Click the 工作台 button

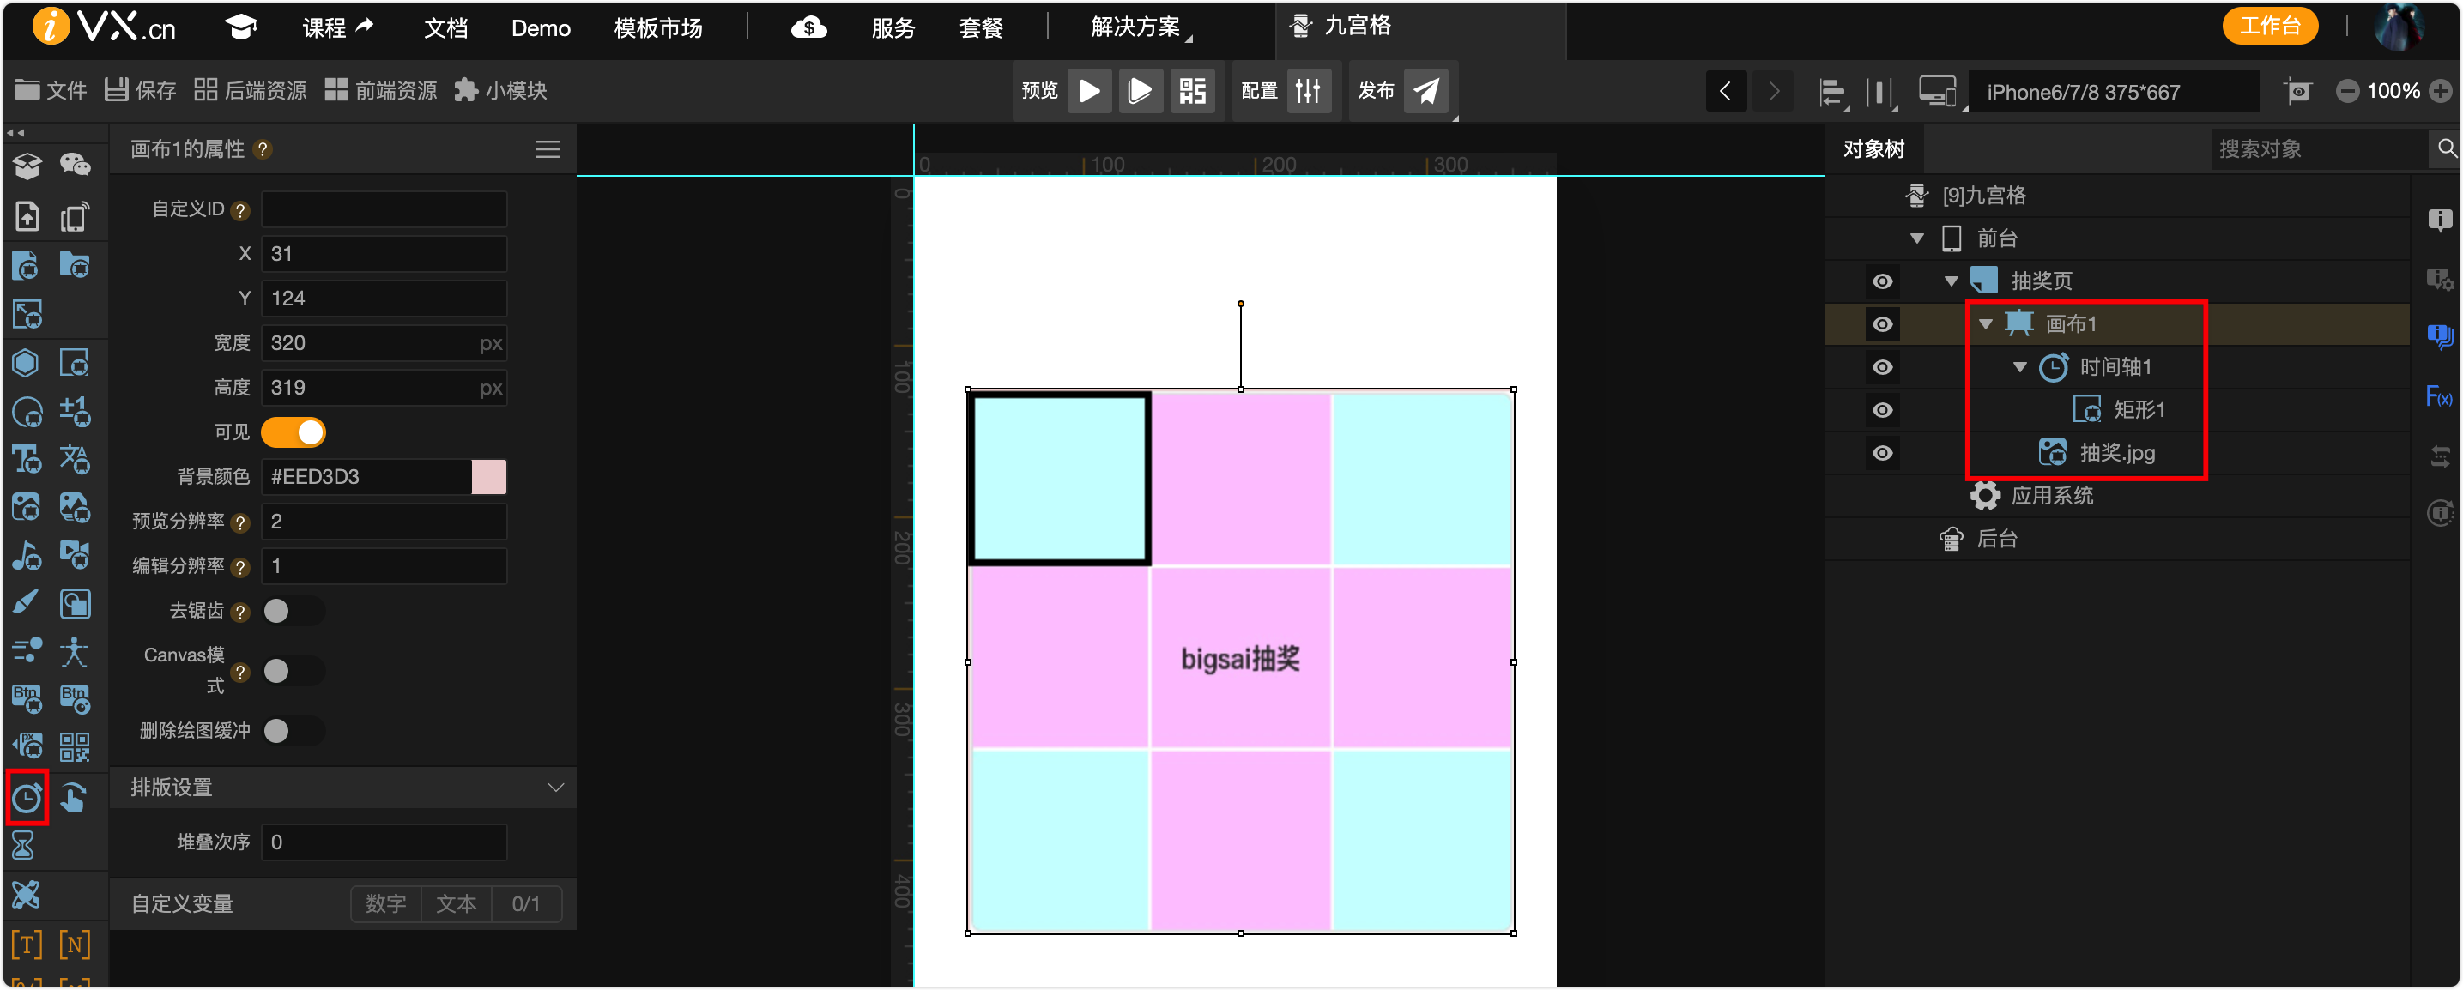pos(2269,26)
